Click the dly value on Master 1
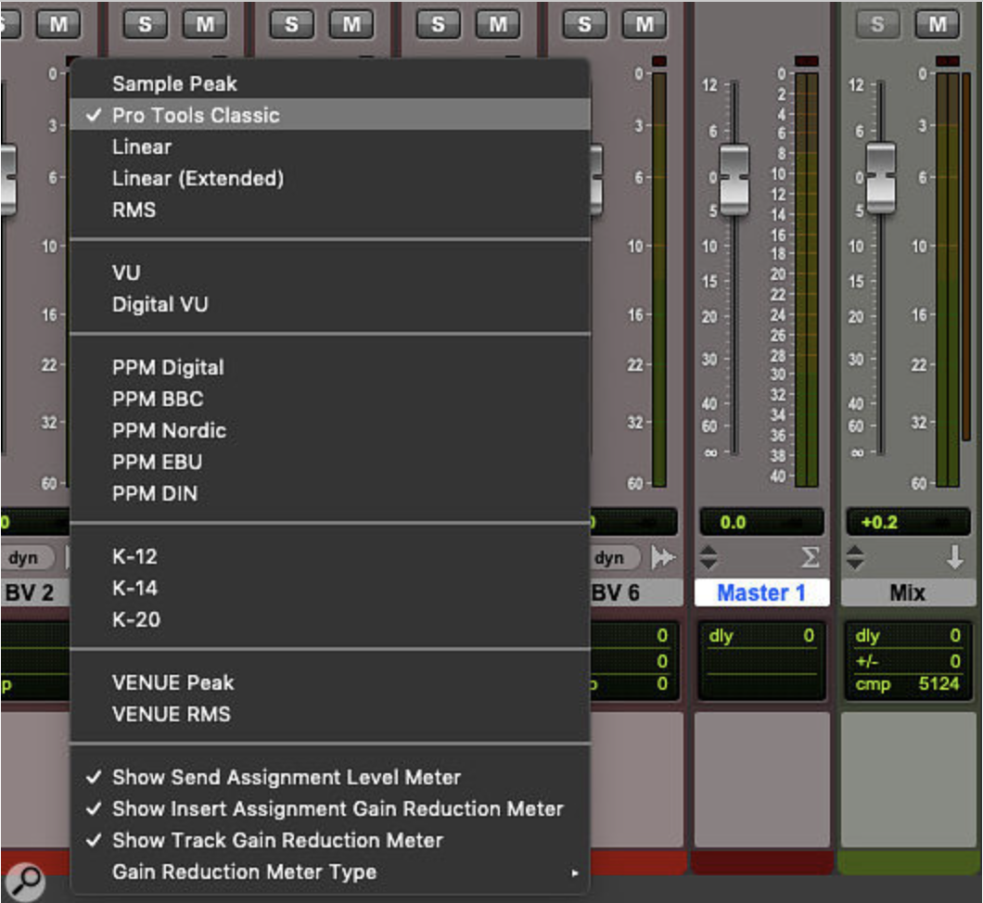Viewport: 983px width, 903px height. click(x=761, y=636)
